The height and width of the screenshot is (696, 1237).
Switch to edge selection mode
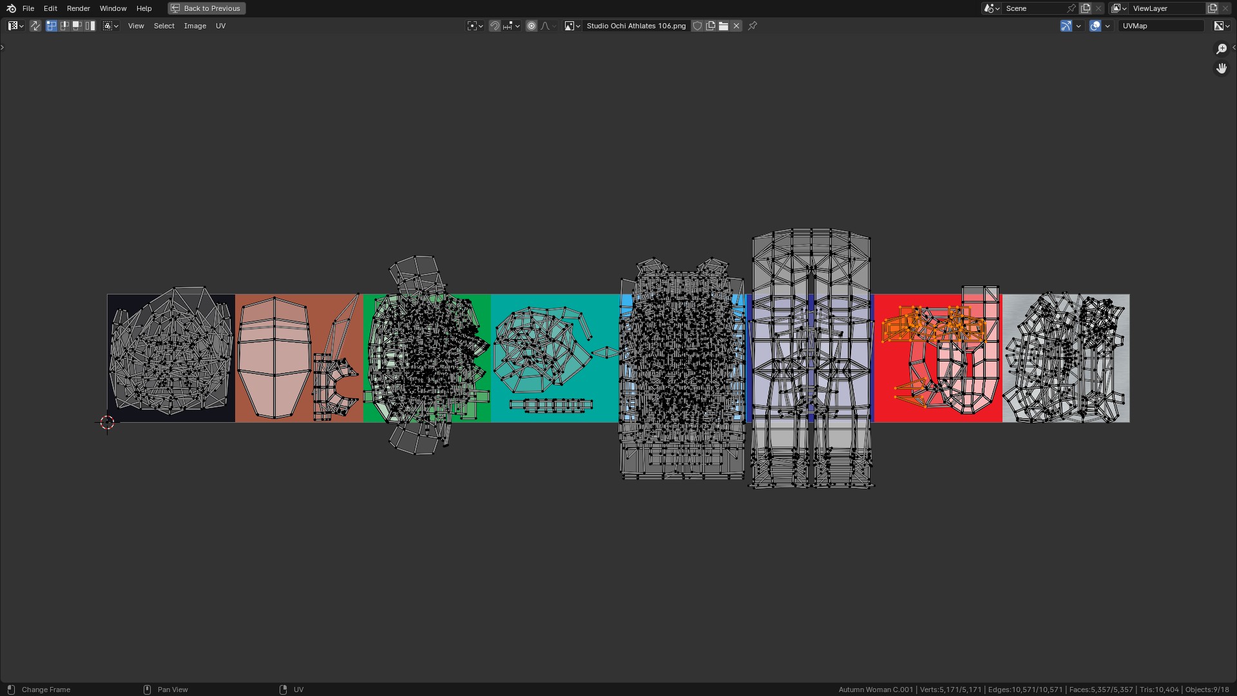pyautogui.click(x=64, y=26)
